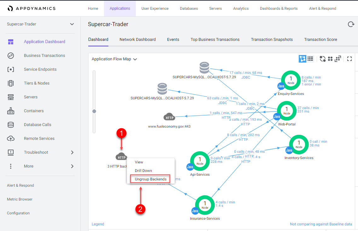Screen dimensions: 358x231
Task: Click the Java badge on Enquiry-Services
Action: tap(281, 86)
